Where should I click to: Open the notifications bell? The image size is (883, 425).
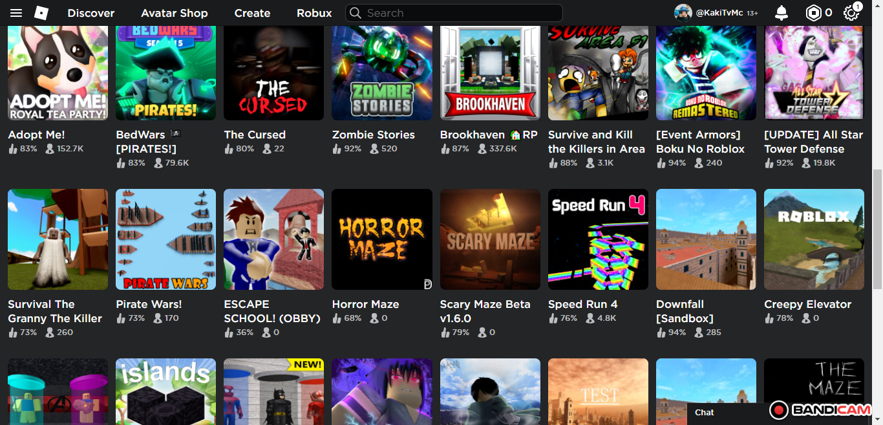(x=782, y=13)
